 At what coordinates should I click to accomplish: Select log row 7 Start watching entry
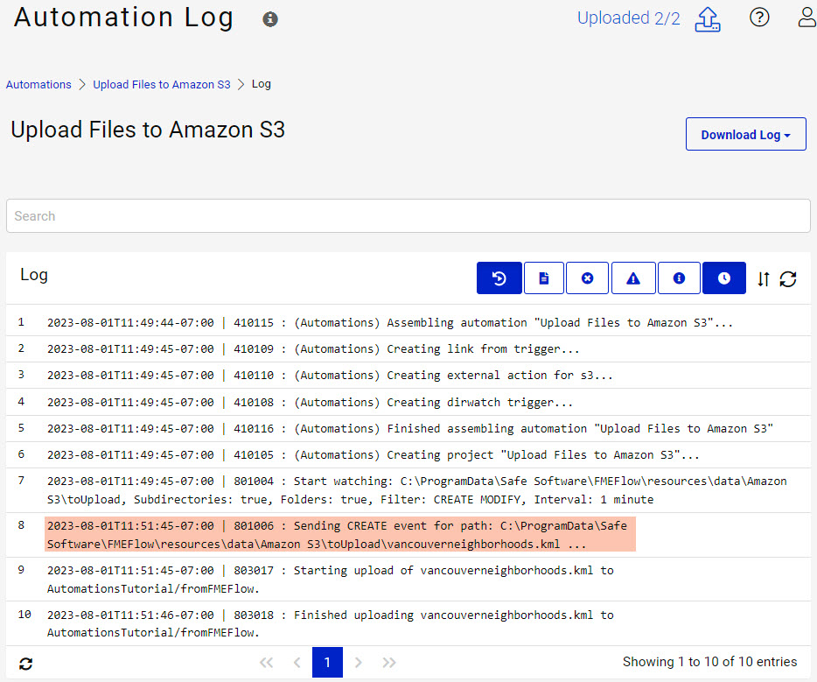408,490
